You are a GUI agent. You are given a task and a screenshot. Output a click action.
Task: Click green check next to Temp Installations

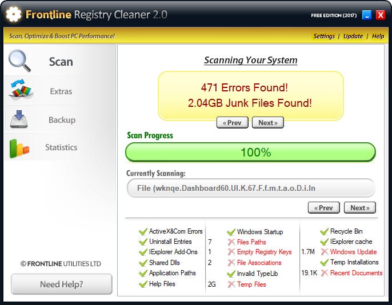coord(324,263)
